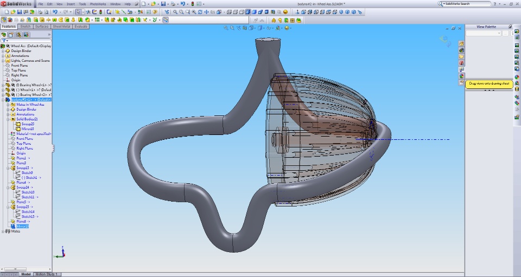Image resolution: width=521 pixels, height=277 pixels.
Task: Click the feature tree filter funnel
Action: pos(4,41)
